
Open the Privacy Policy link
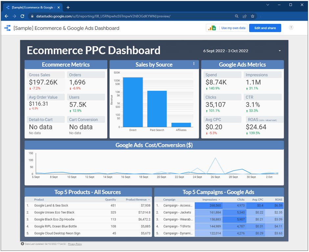coord(75,244)
